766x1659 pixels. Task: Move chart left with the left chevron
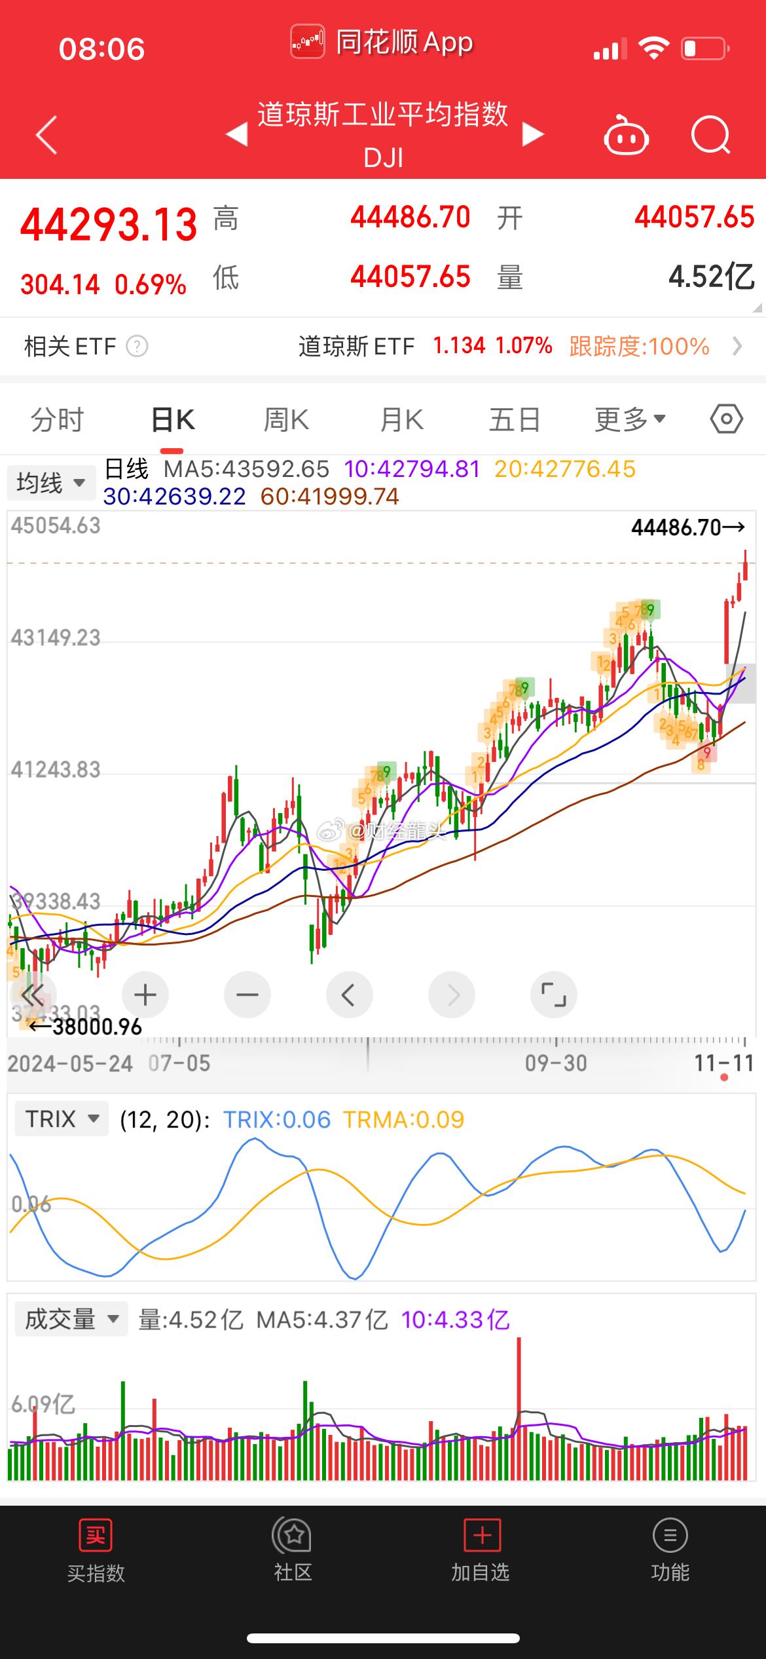pos(350,995)
